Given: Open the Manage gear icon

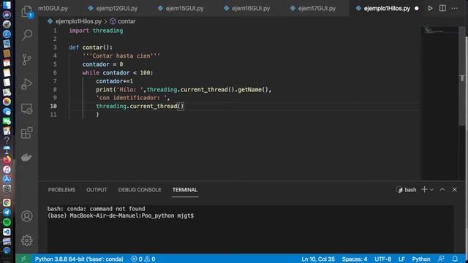Looking at the screenshot, I should point(27,240).
